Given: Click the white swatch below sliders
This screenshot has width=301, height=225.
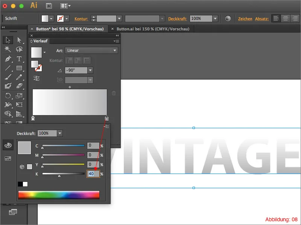Looking at the screenshot, I should (25, 184).
